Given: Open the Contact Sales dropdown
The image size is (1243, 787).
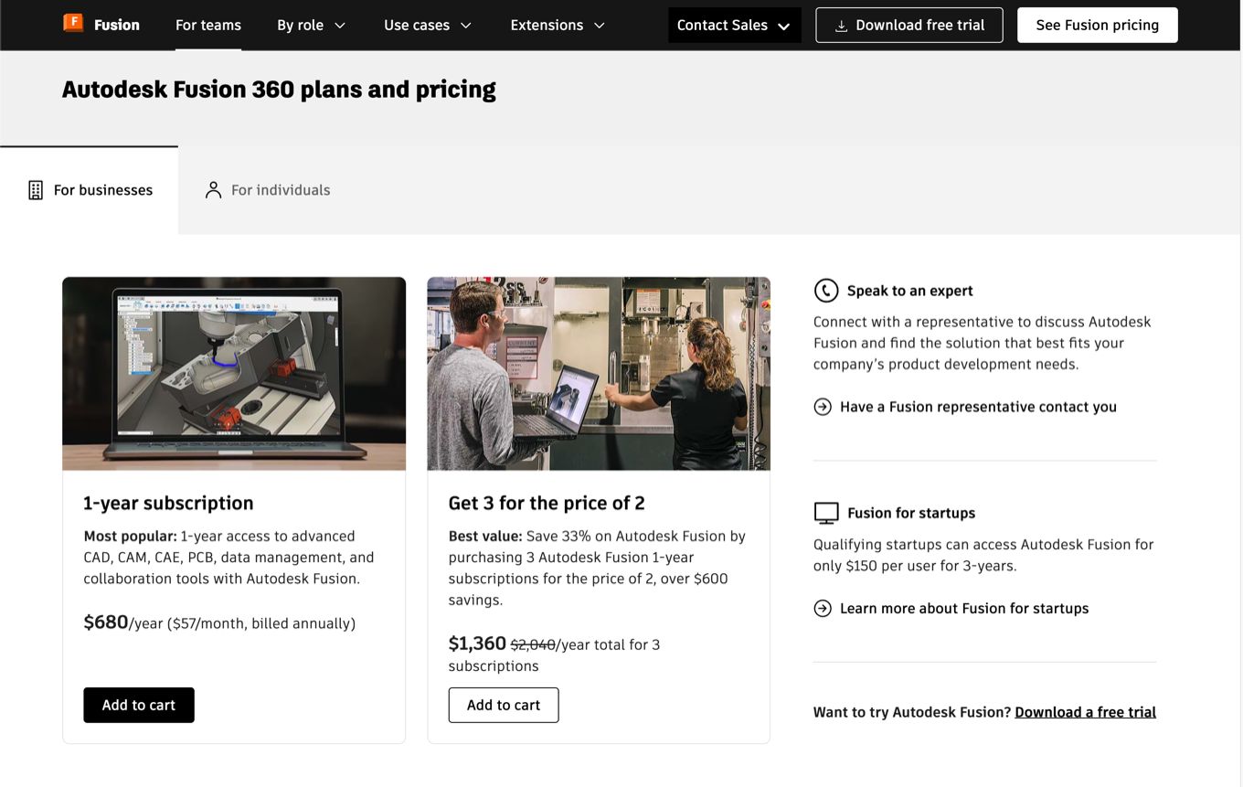Looking at the screenshot, I should point(735,26).
